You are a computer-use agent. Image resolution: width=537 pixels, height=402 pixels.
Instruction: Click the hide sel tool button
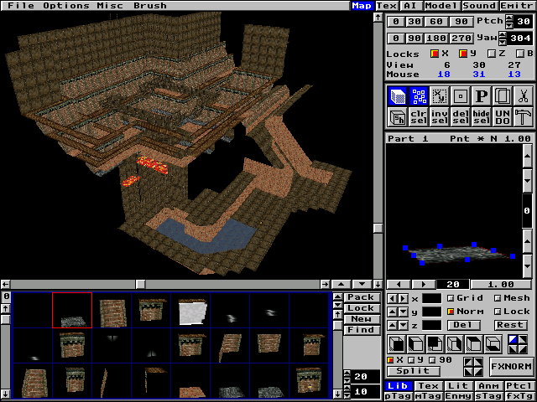click(x=481, y=117)
